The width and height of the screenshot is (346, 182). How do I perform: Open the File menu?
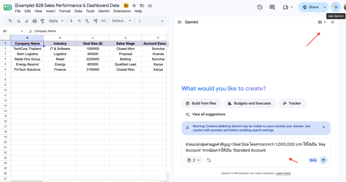point(18,11)
